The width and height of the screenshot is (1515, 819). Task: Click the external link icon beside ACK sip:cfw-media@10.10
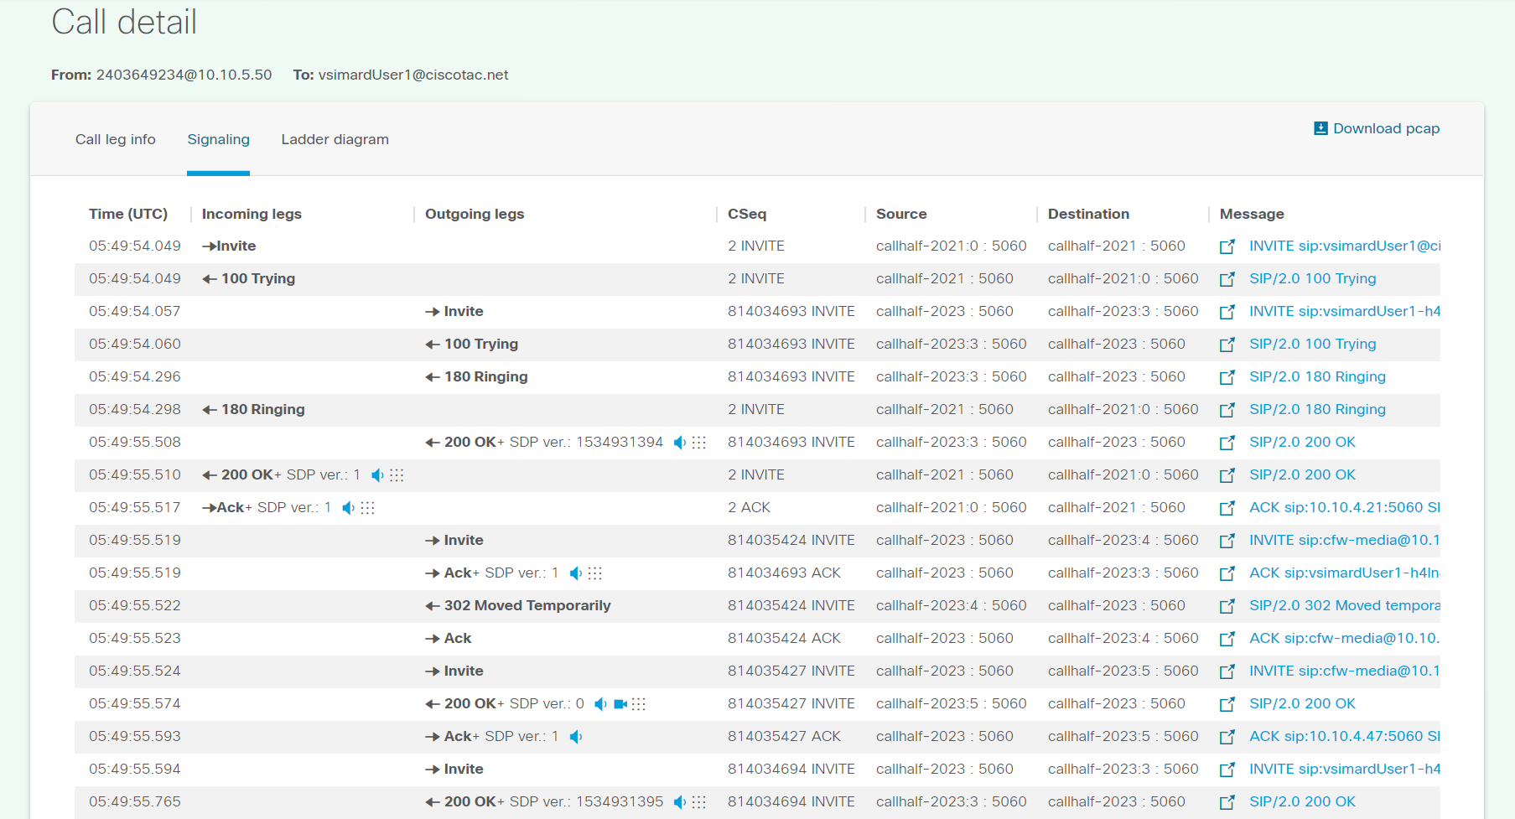1227,638
